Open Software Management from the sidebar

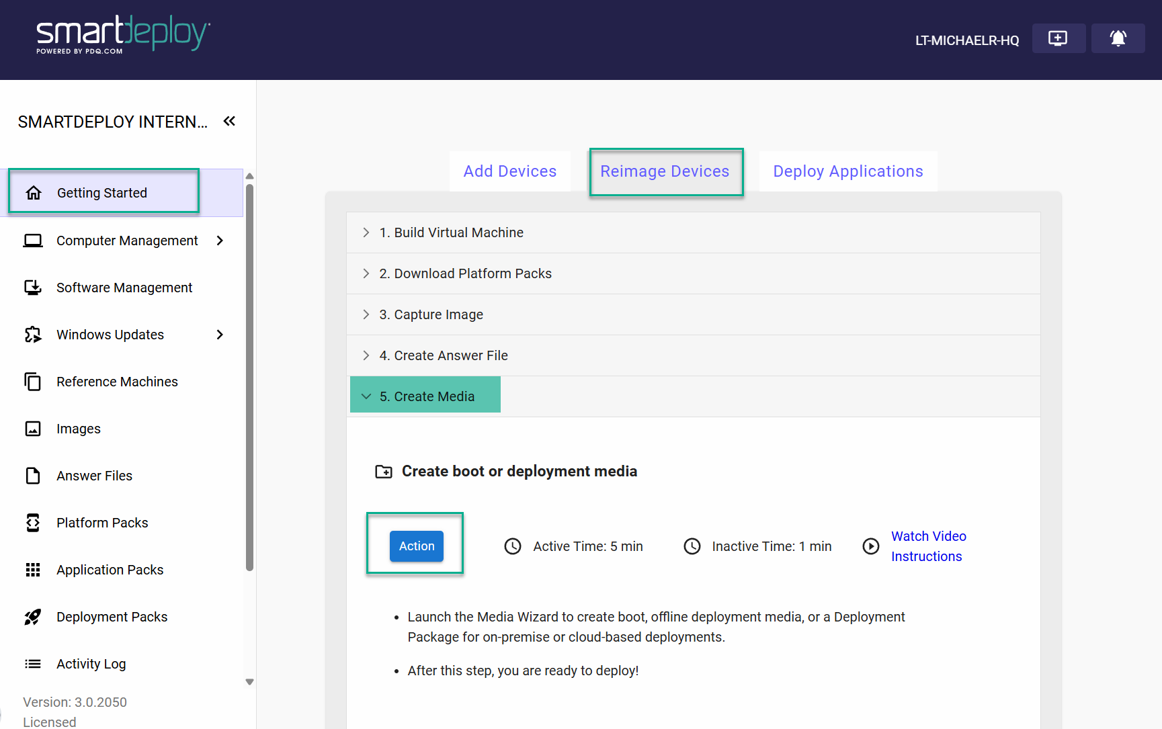(x=124, y=288)
